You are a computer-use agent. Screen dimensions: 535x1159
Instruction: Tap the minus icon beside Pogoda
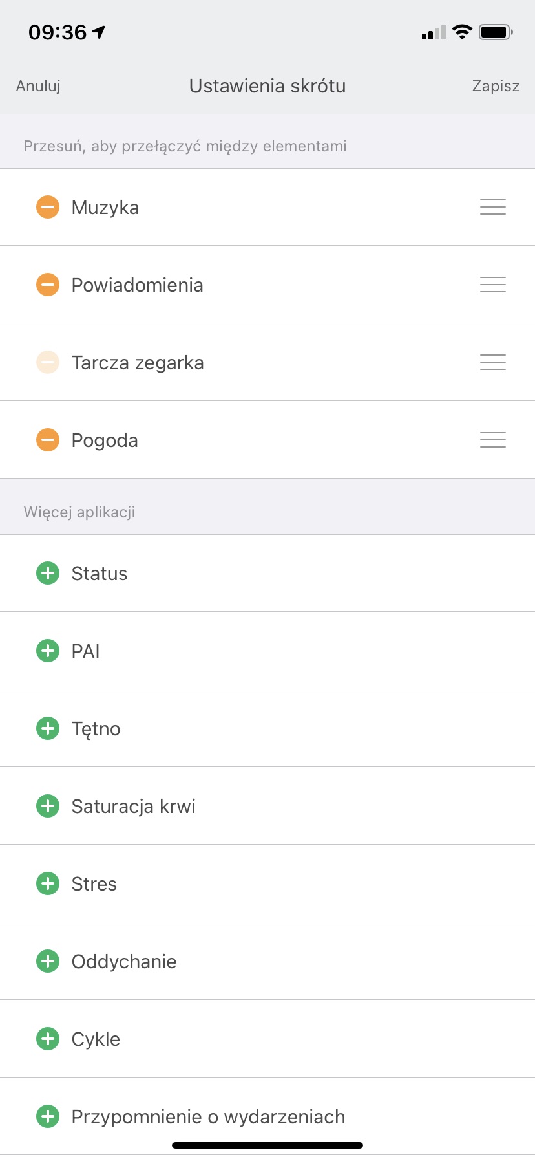coord(48,440)
